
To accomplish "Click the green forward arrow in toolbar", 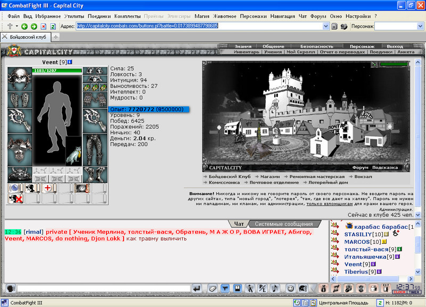I will (34, 26).
